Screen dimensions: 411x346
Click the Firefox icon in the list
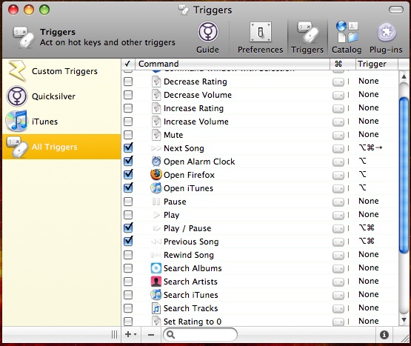[x=156, y=175]
